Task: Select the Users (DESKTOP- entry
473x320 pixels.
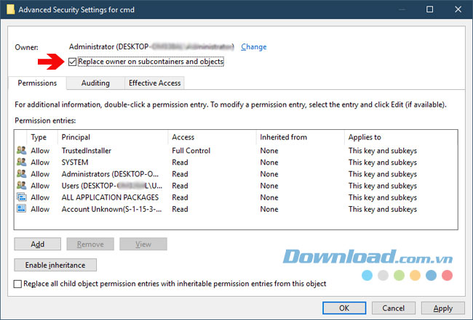Action: tap(112, 186)
